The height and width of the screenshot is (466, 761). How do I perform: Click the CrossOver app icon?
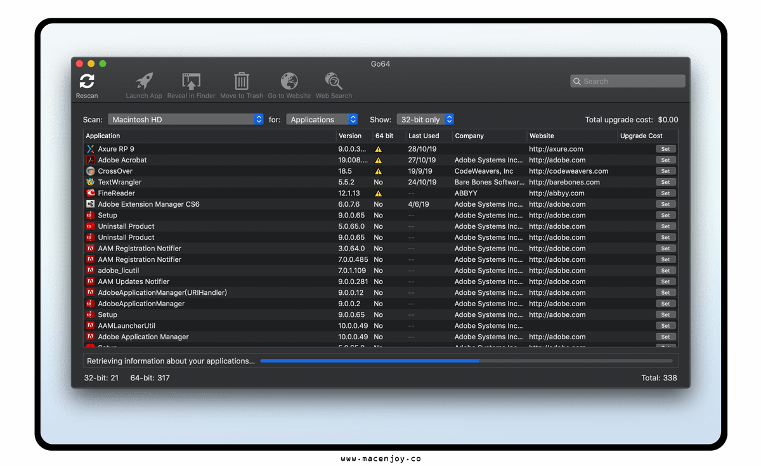(90, 171)
